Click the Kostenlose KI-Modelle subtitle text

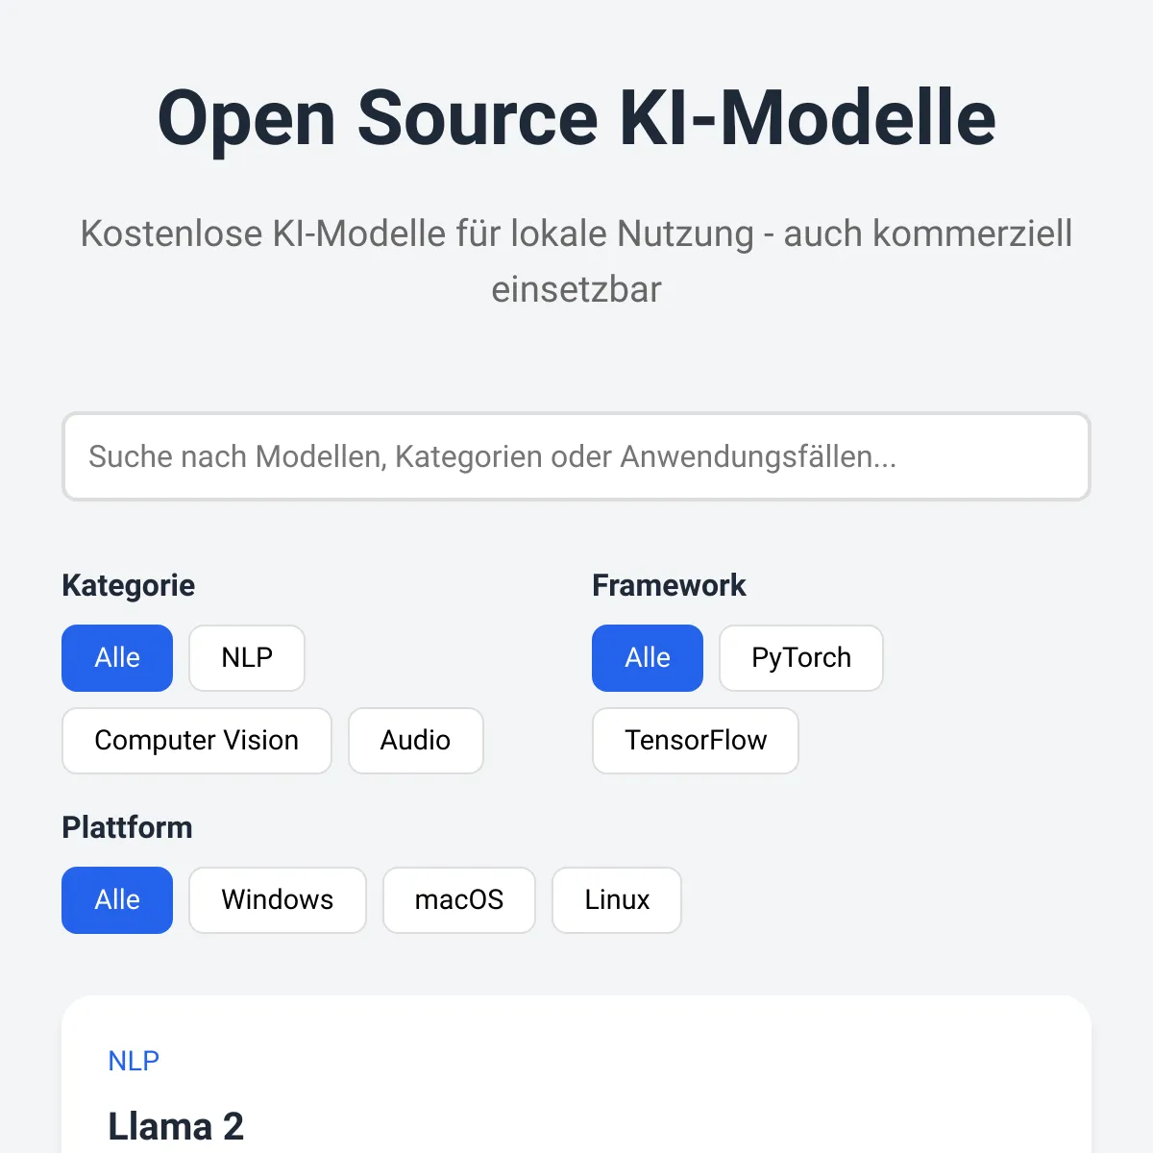pos(576,261)
